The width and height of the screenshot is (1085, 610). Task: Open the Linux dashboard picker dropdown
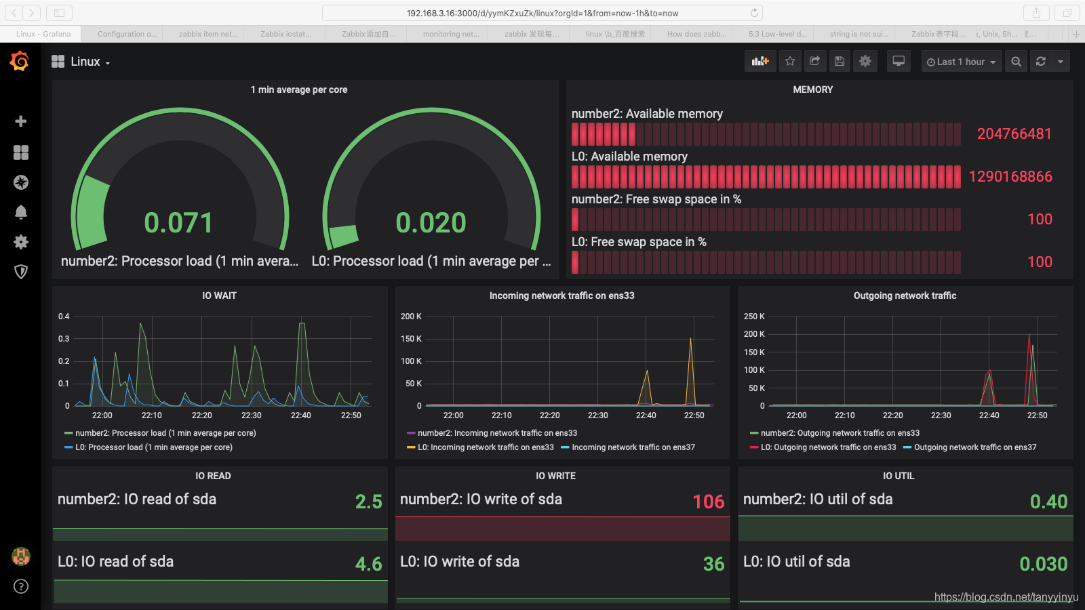point(81,62)
